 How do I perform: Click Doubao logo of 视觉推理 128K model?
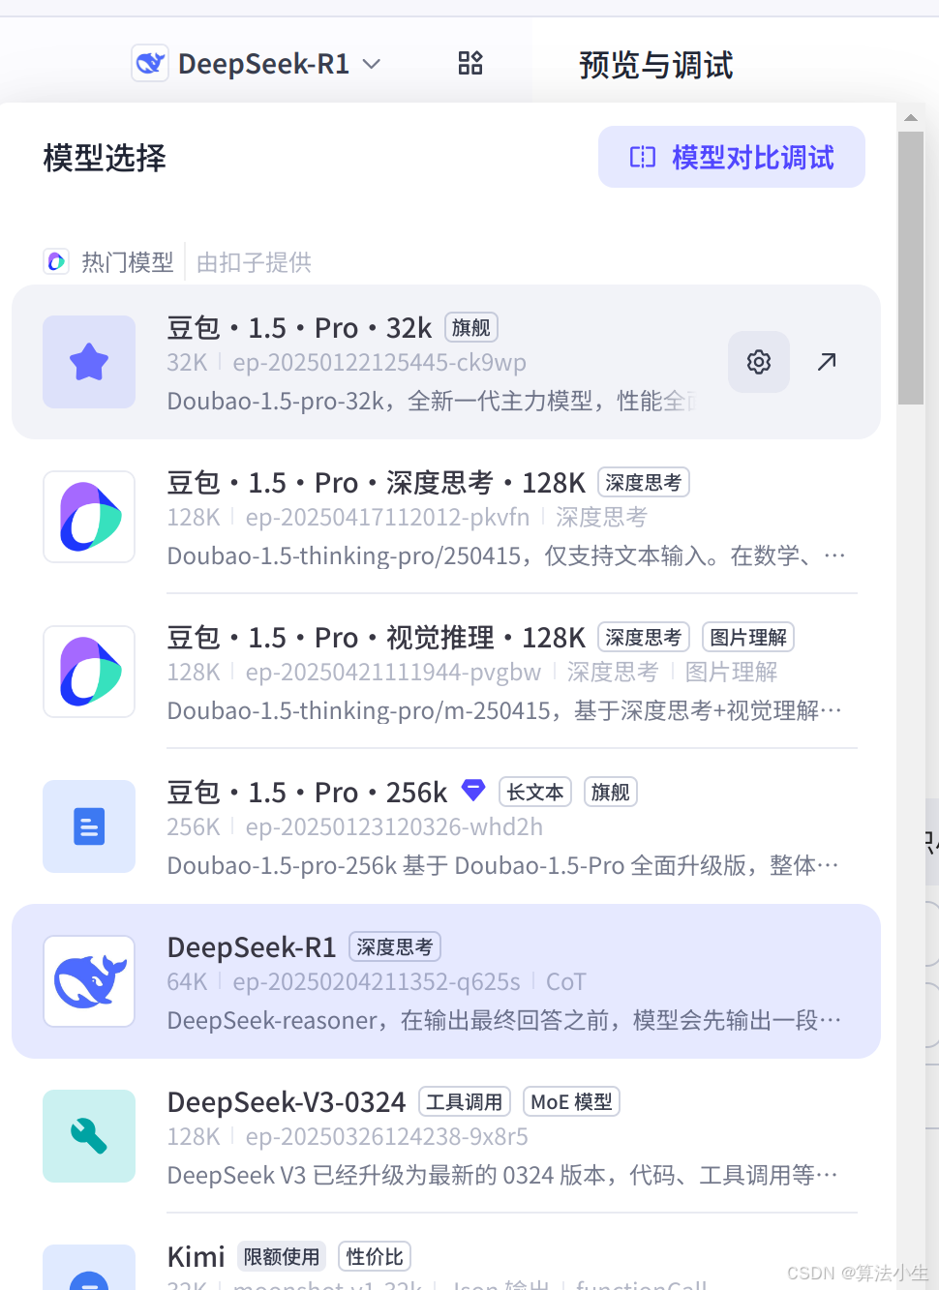[89, 672]
